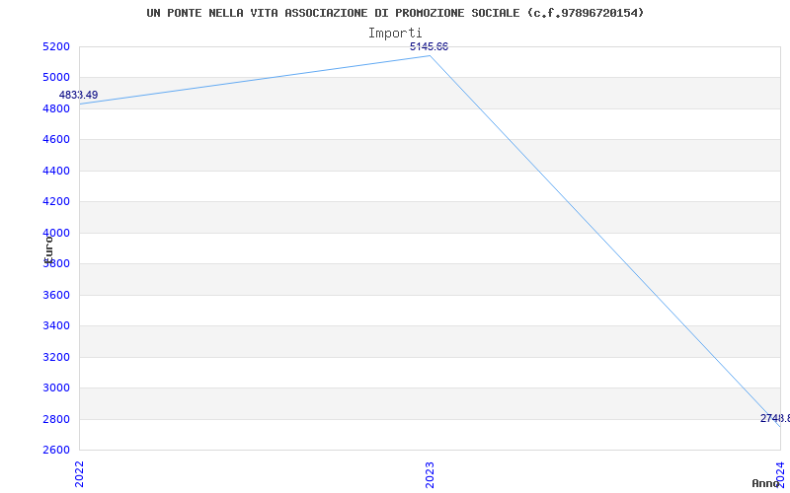Viewport: 790px width, 493px height.
Task: Click the 5145.66 data point label
Action: click(x=429, y=46)
